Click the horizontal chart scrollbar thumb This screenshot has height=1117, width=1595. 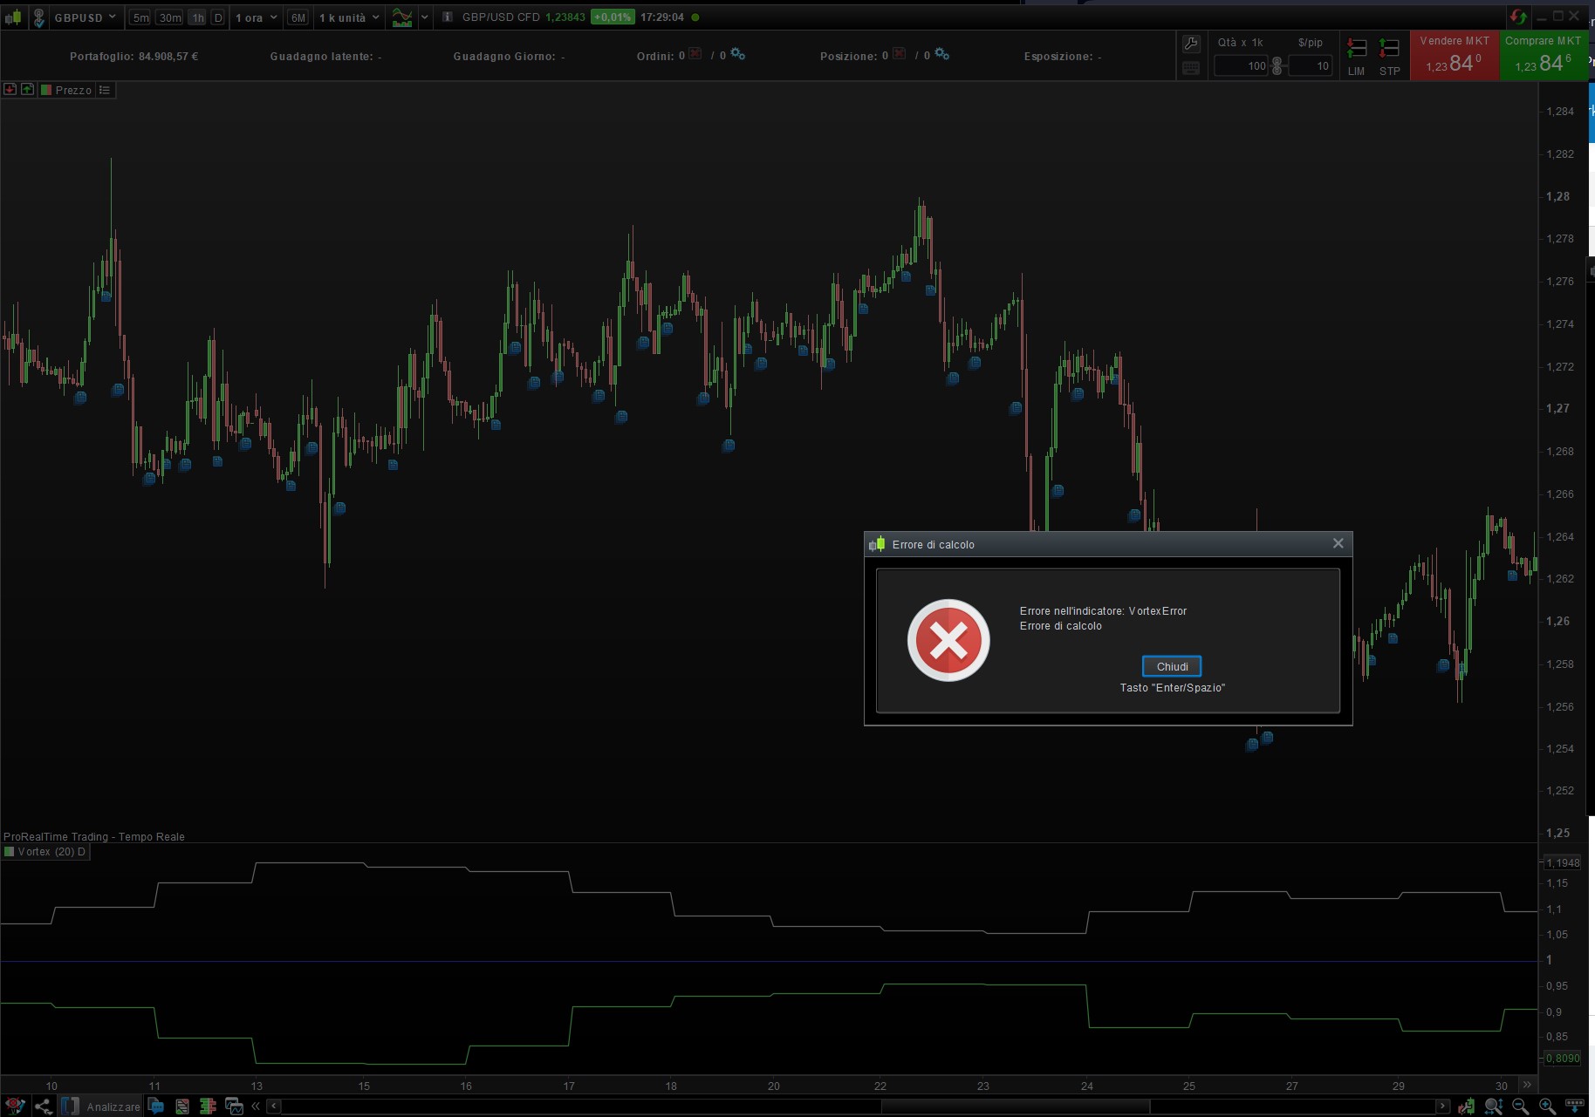point(1015,1107)
